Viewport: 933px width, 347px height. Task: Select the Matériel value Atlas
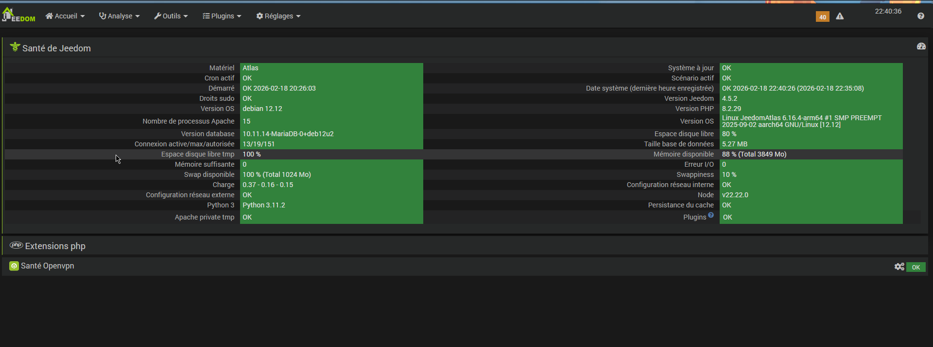(x=251, y=68)
